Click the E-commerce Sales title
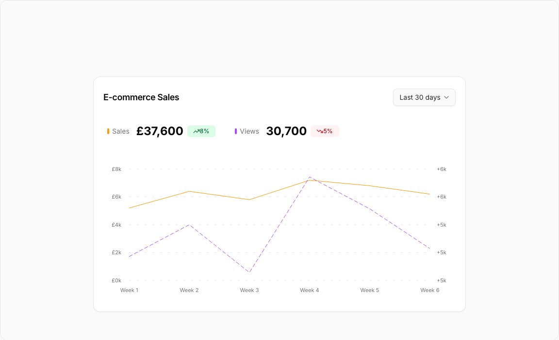The height and width of the screenshot is (340, 559). point(141,97)
